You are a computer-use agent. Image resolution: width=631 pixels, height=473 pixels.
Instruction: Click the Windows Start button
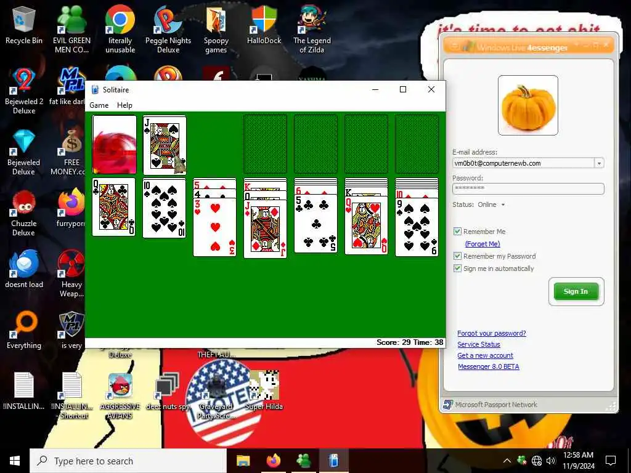click(15, 461)
